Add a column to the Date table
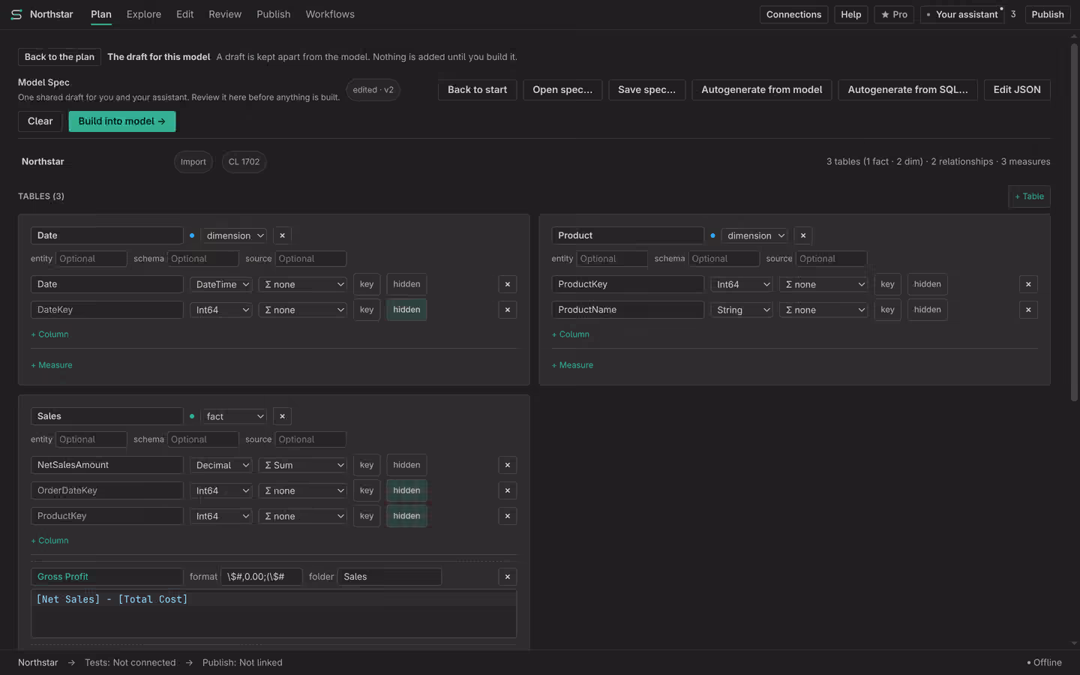The height and width of the screenshot is (675, 1080). click(49, 334)
